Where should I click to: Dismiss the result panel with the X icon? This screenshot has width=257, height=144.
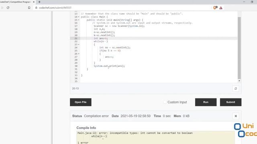click(x=236, y=116)
